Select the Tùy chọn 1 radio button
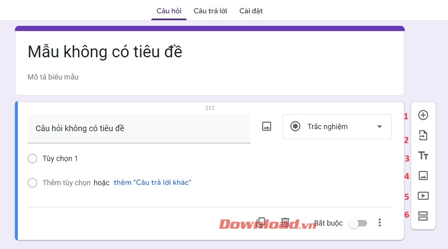The image size is (448, 249). (x=32, y=159)
